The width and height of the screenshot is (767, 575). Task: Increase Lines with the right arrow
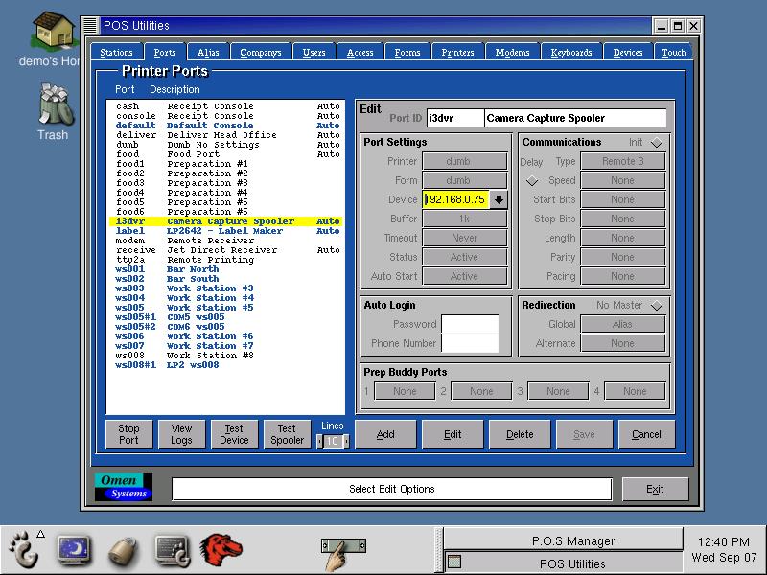tap(346, 441)
